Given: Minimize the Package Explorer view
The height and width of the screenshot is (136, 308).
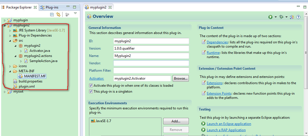Looking at the screenshot, I should 68,7.
